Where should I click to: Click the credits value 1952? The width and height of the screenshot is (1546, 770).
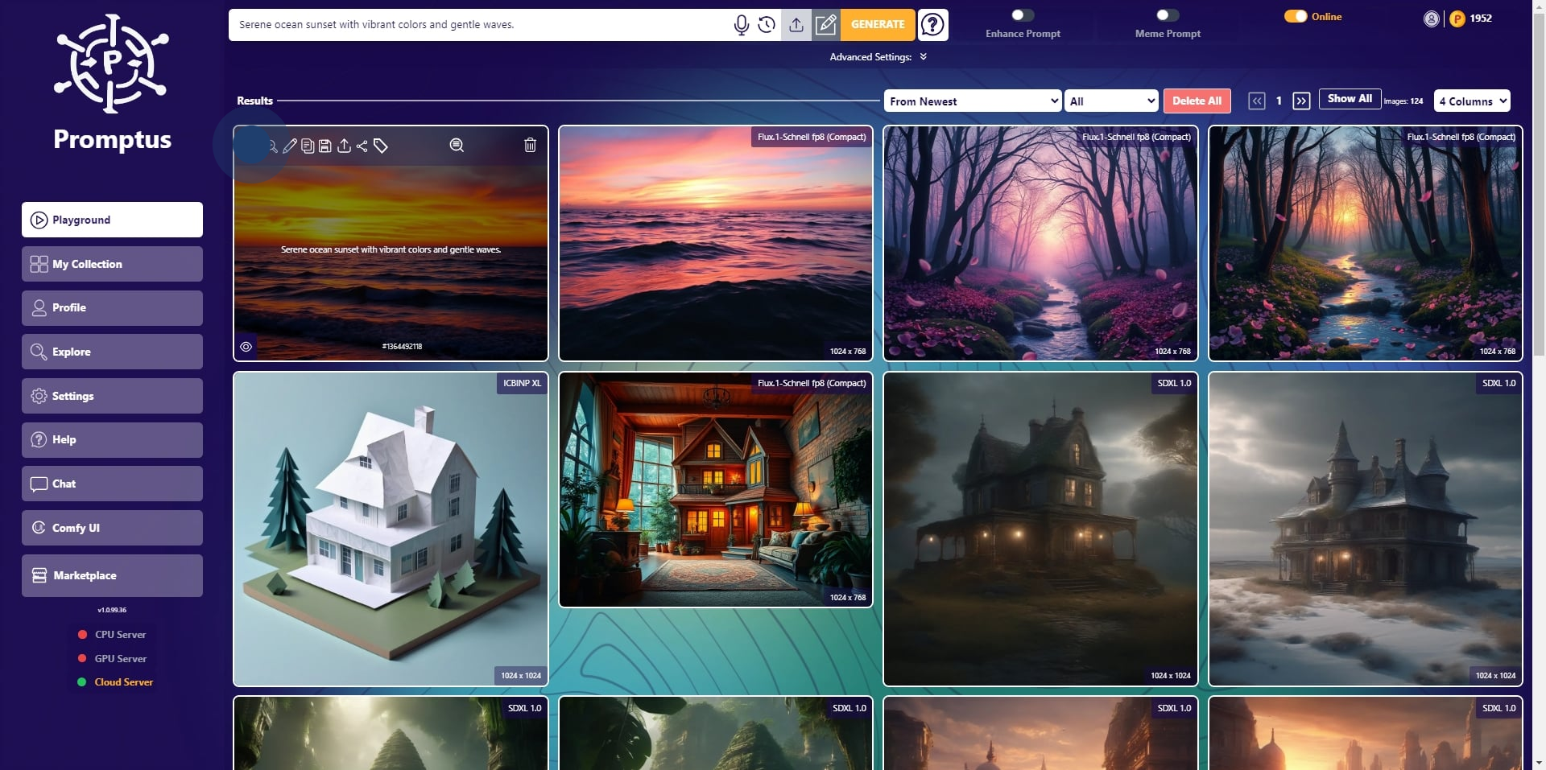[x=1481, y=19]
